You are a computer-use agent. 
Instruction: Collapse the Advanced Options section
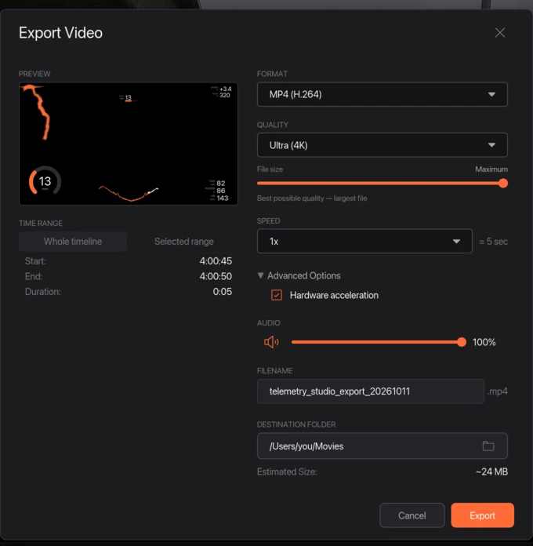pos(299,275)
